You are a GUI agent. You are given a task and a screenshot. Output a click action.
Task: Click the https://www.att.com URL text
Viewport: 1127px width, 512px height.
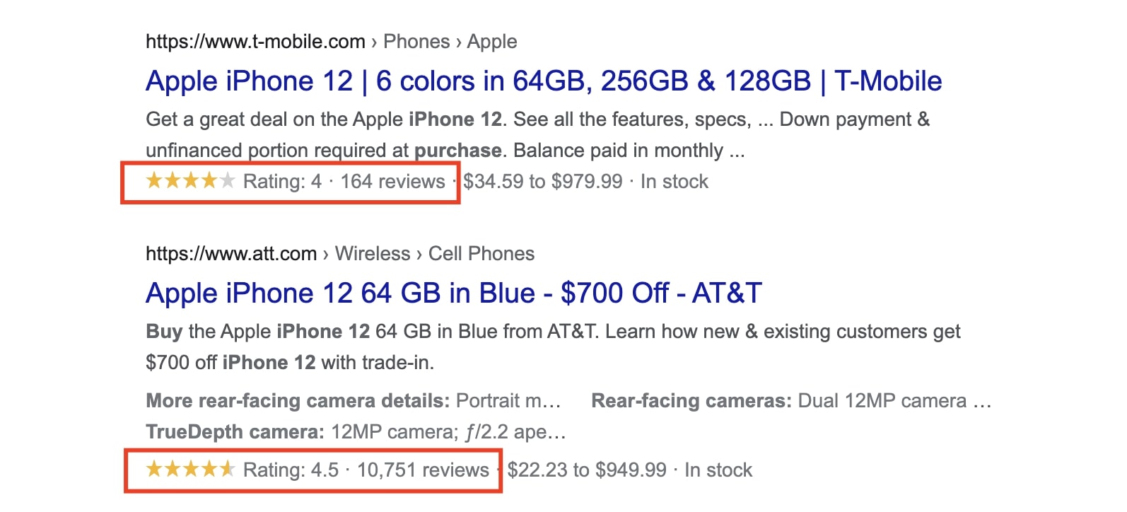(x=231, y=254)
